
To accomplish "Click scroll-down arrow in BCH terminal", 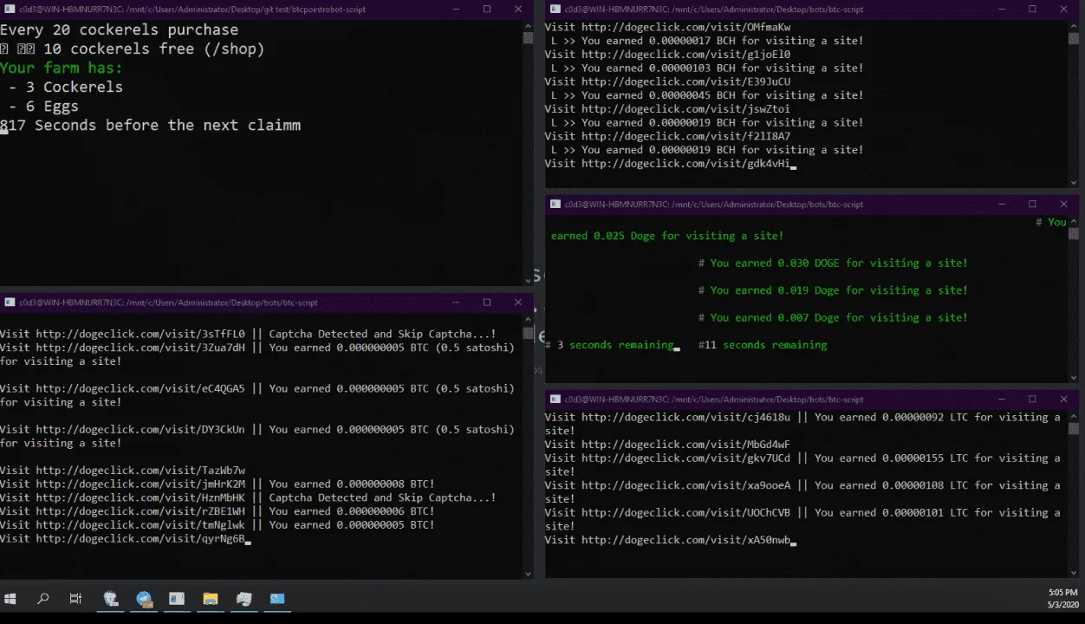I will (x=1073, y=182).
